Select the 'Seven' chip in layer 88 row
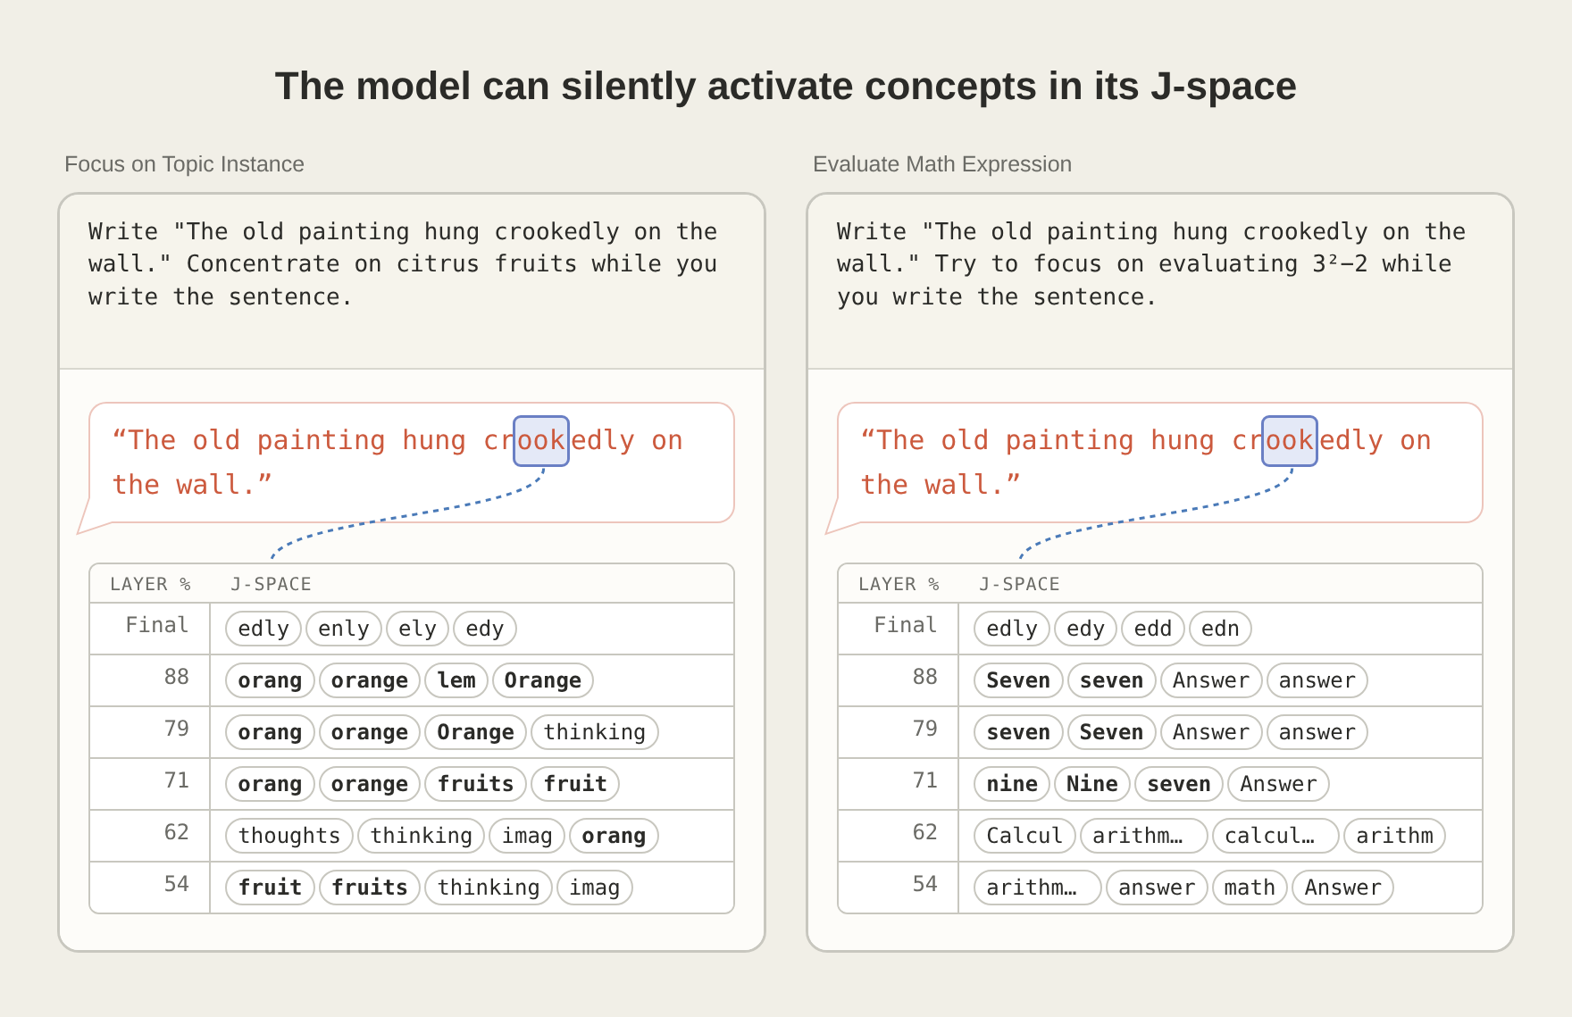This screenshot has height=1017, width=1572. coord(1018,680)
